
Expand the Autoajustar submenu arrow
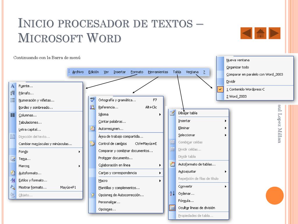[x=226, y=171]
